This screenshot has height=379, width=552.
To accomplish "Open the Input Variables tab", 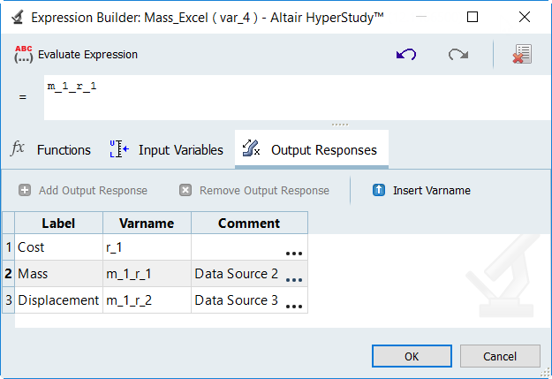I will 167,150.
